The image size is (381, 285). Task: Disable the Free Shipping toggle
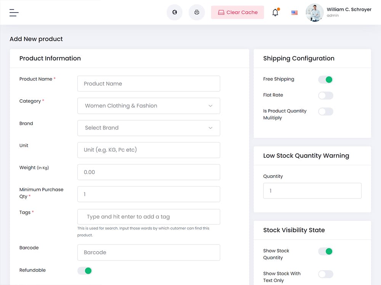(325, 79)
